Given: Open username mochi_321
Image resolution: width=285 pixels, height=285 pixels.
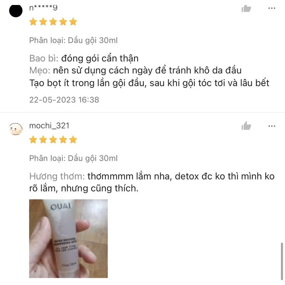Looking at the screenshot, I should 49,126.
